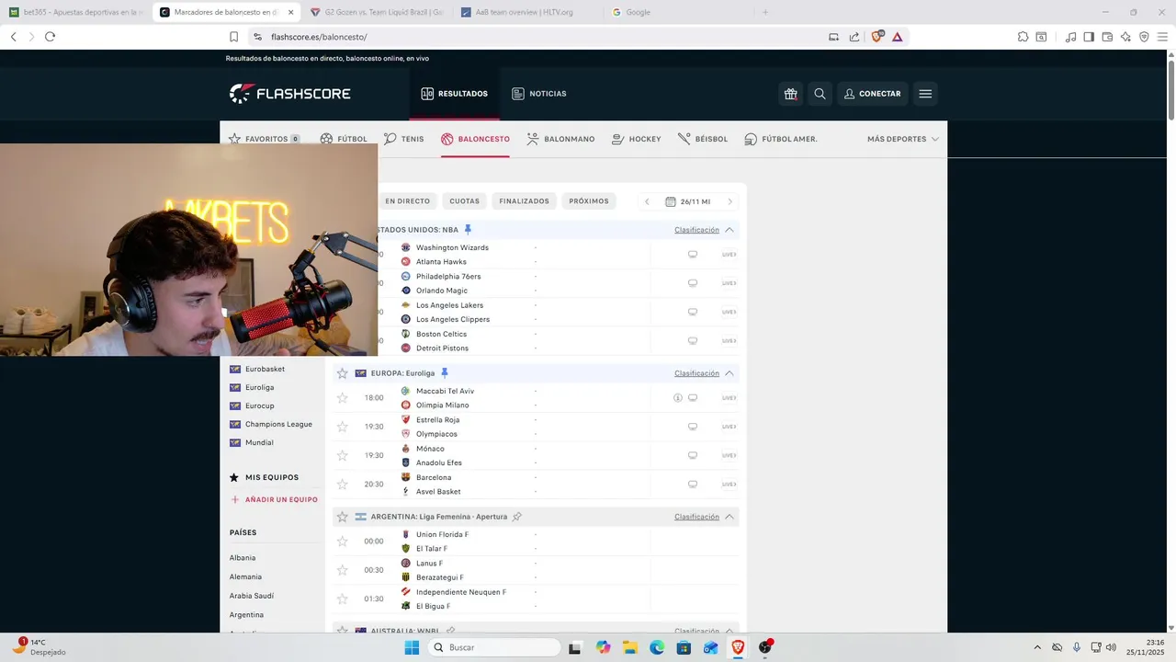Filter matches by CUOTAS
The height and width of the screenshot is (662, 1176).
pyautogui.click(x=465, y=201)
